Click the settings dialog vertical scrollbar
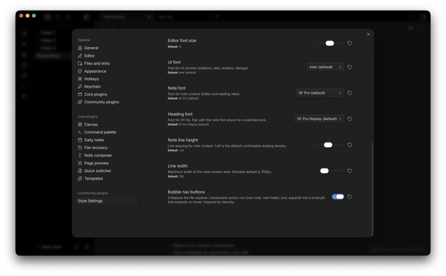This screenshot has width=446, height=276. coord(372,189)
